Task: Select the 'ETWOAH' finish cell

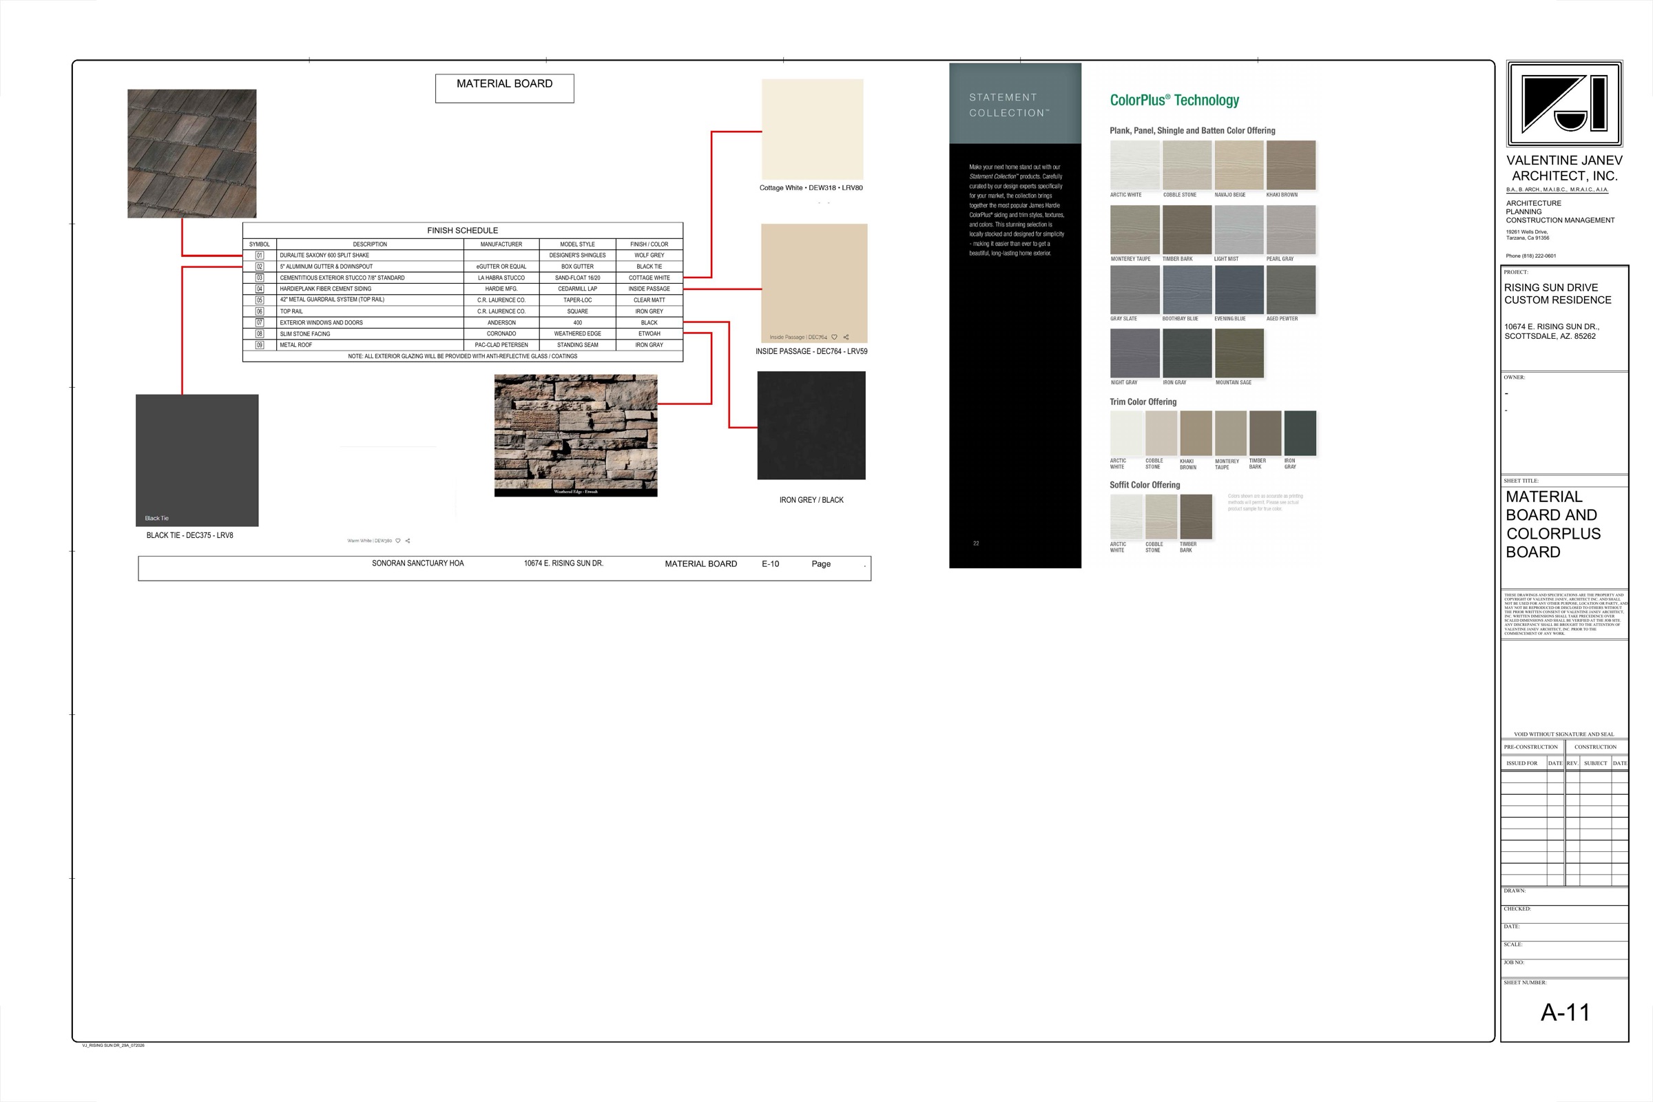Action: pos(649,334)
